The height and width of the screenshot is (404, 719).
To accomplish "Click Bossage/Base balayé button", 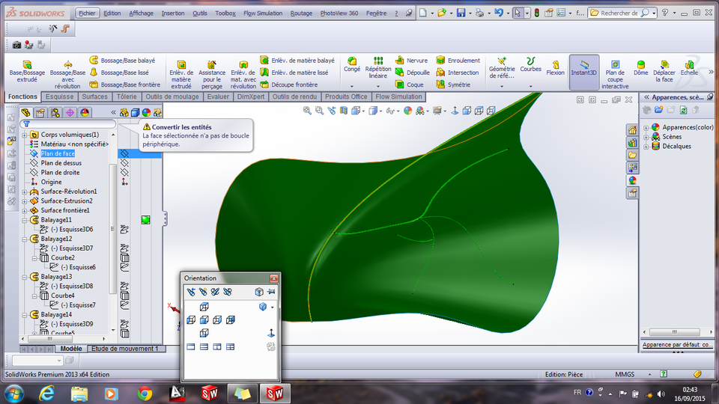I will click(x=122, y=61).
